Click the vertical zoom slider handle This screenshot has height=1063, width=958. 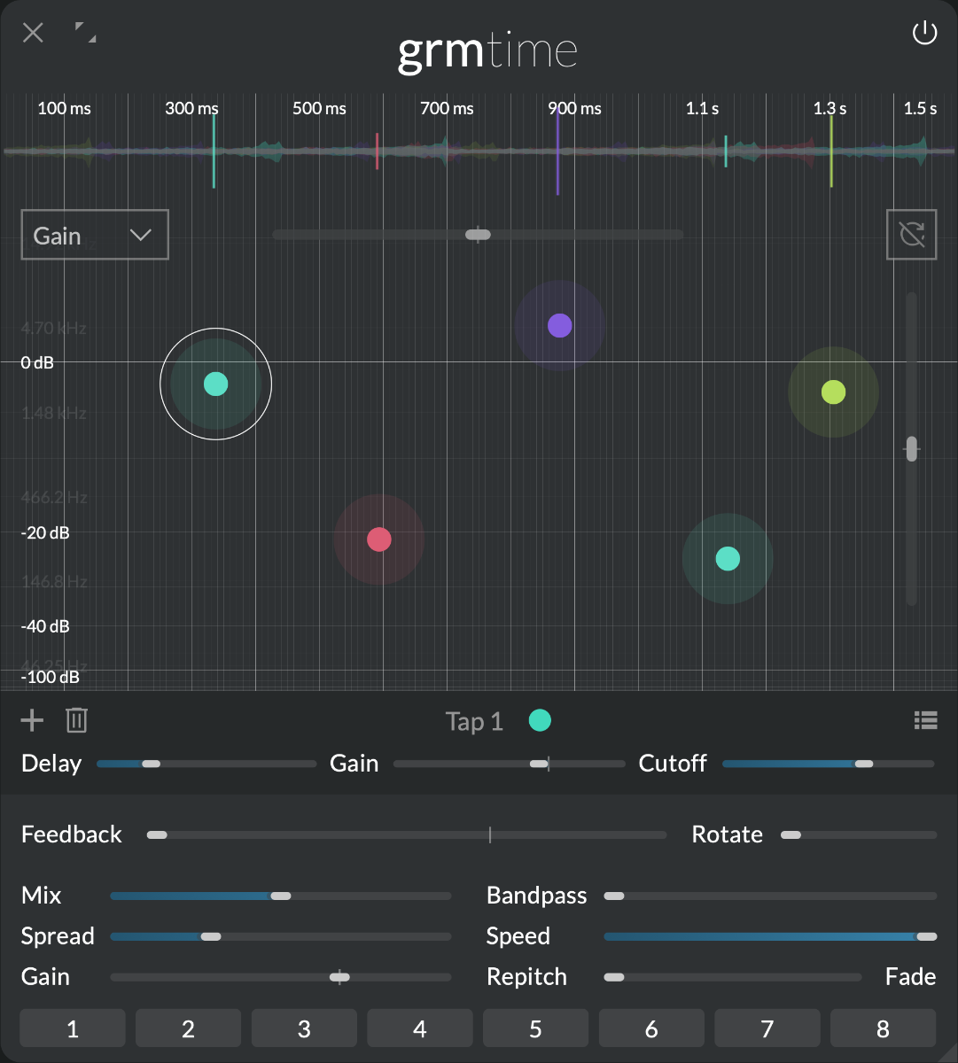[911, 449]
